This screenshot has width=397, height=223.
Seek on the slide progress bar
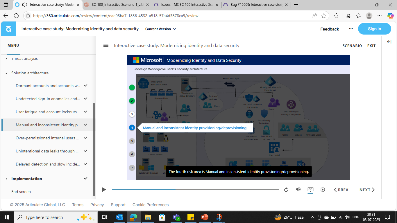(195, 189)
